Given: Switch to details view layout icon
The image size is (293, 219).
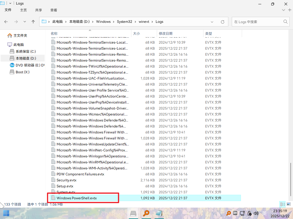Looking at the screenshot, I should click(x=283, y=204).
